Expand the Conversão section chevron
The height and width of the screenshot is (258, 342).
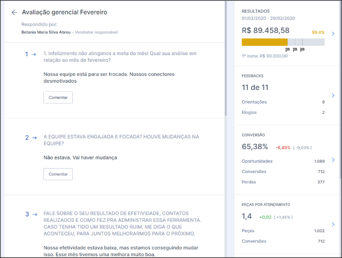(x=333, y=160)
